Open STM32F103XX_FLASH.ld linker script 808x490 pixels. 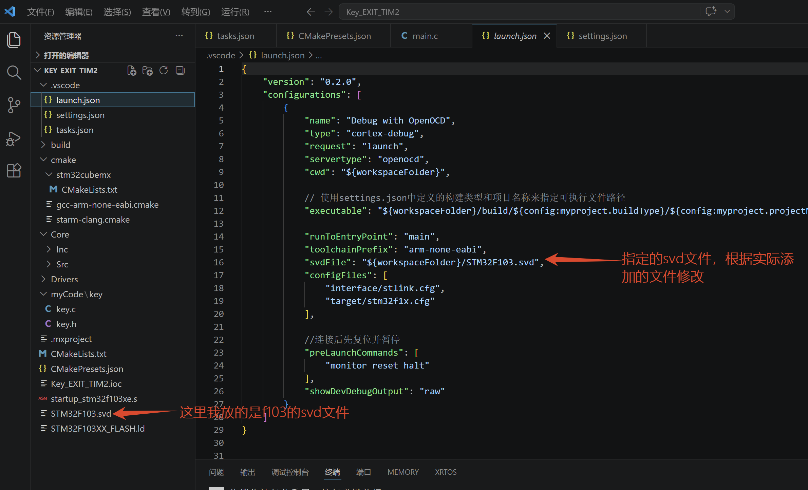(113, 429)
